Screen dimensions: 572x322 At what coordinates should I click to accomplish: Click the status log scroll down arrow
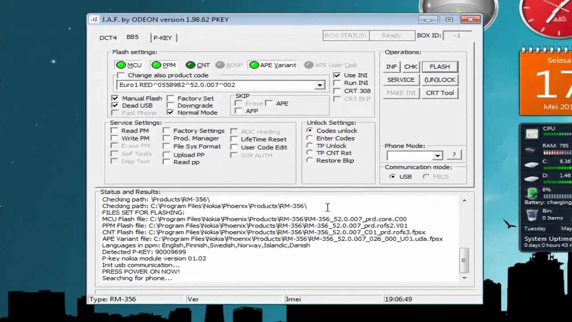click(x=464, y=278)
